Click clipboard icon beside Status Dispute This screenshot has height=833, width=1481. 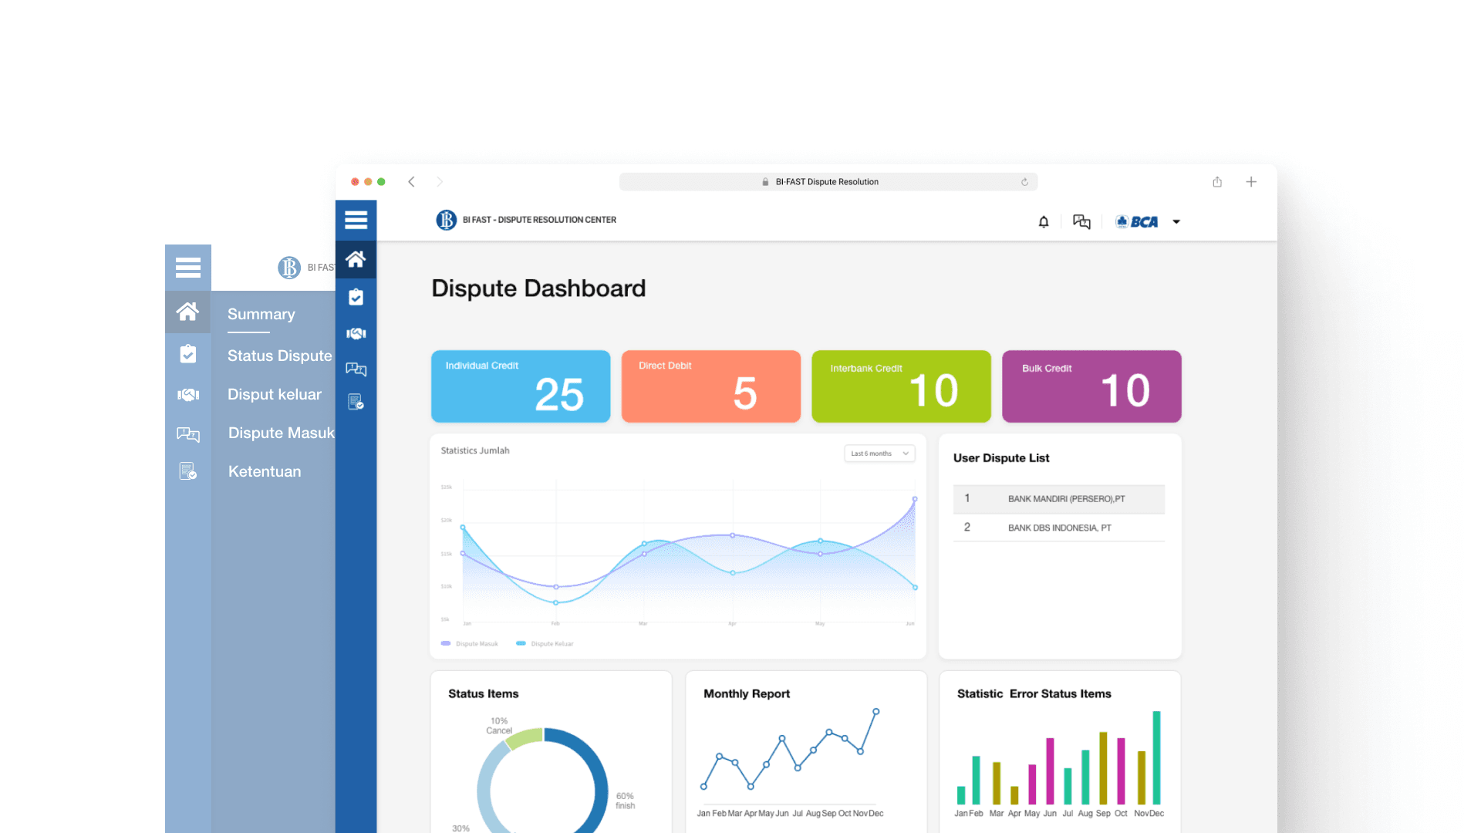pyautogui.click(x=188, y=354)
